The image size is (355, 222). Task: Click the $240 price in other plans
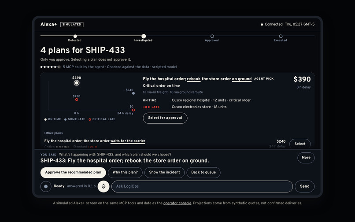pyautogui.click(x=281, y=141)
